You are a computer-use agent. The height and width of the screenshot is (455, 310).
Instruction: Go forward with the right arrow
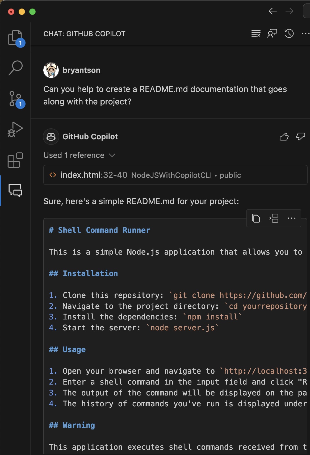coord(289,11)
